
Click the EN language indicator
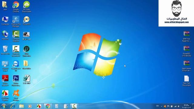pyautogui.click(x=157, y=106)
